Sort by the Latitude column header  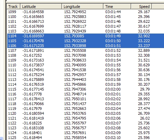(41, 7)
